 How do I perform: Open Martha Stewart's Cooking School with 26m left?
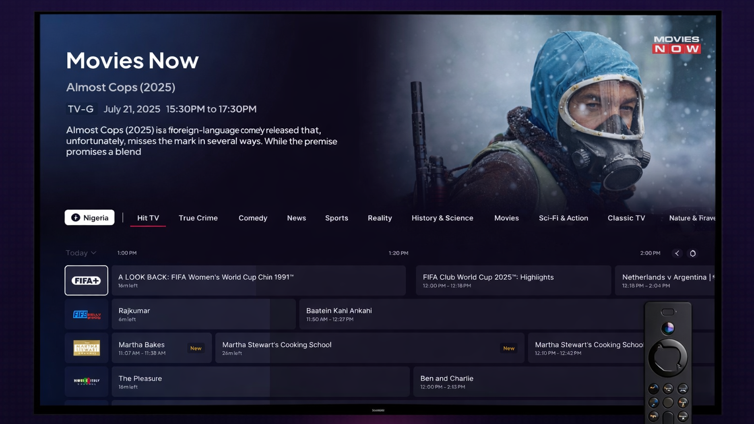pyautogui.click(x=370, y=348)
